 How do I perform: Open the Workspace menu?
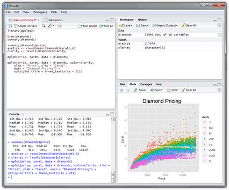point(40,12)
